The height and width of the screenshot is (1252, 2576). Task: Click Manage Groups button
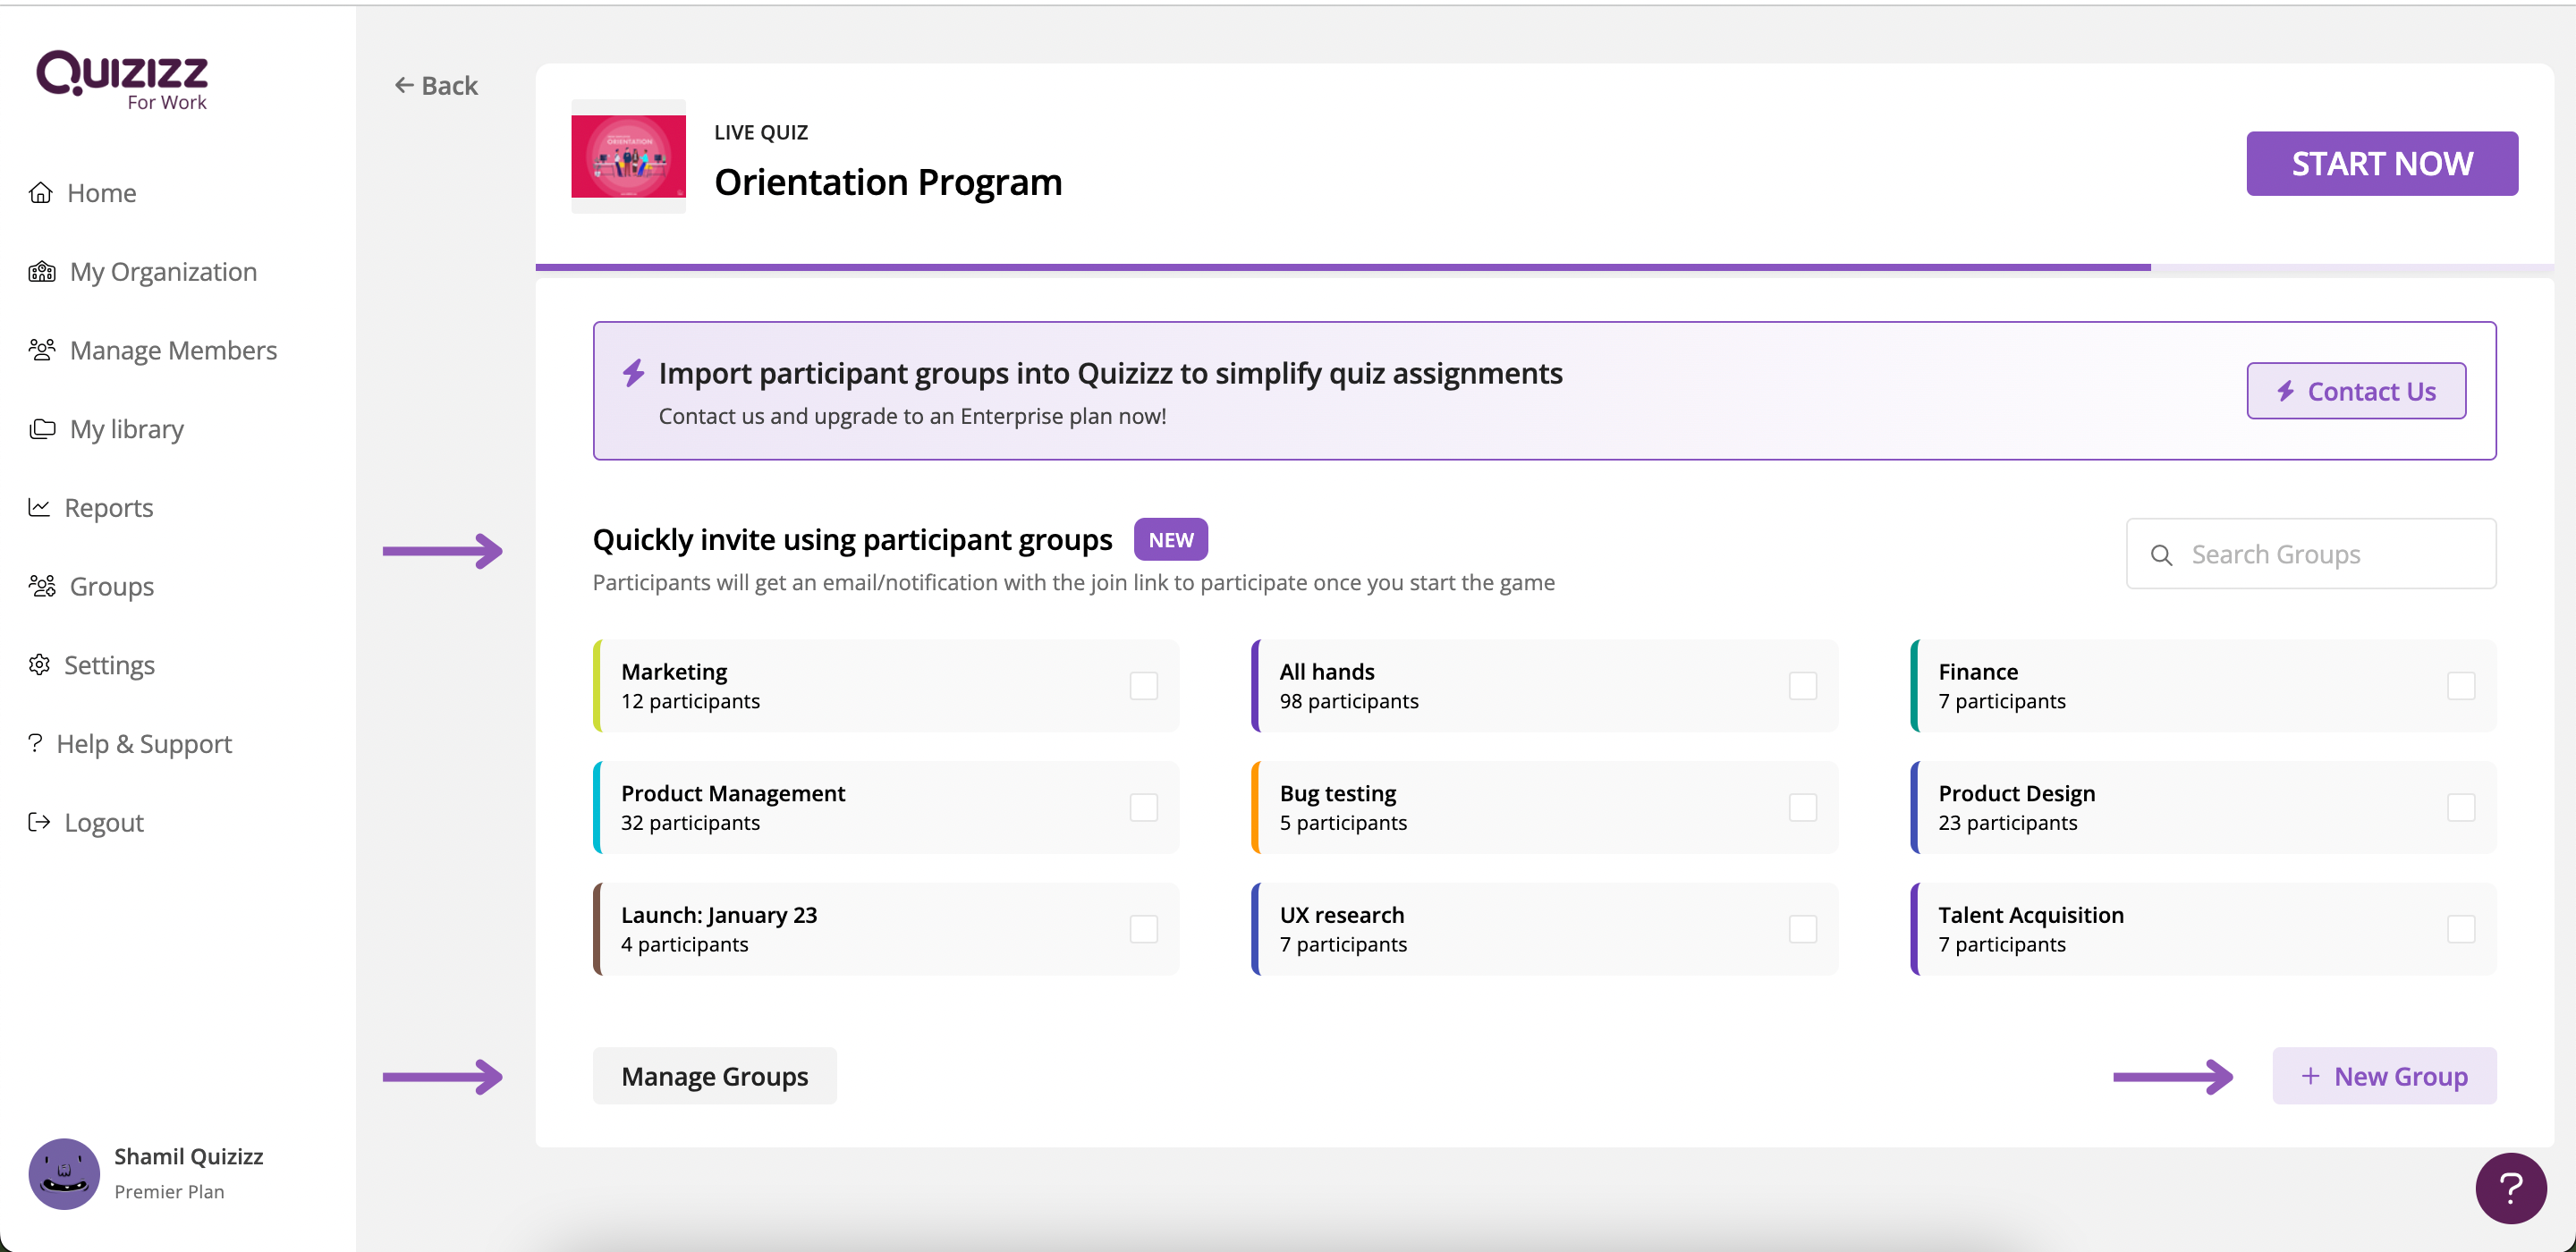(715, 1076)
